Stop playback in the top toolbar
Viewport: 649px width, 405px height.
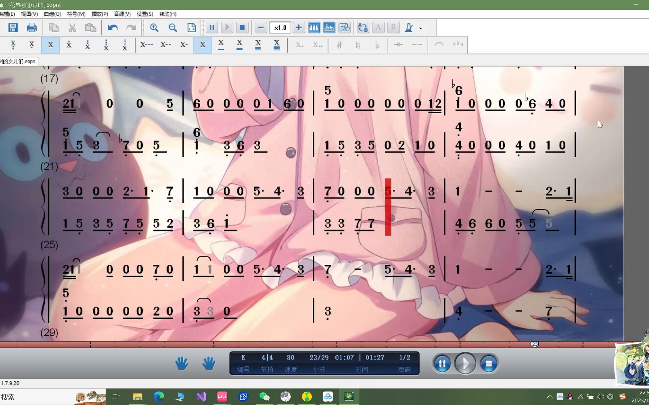click(242, 28)
